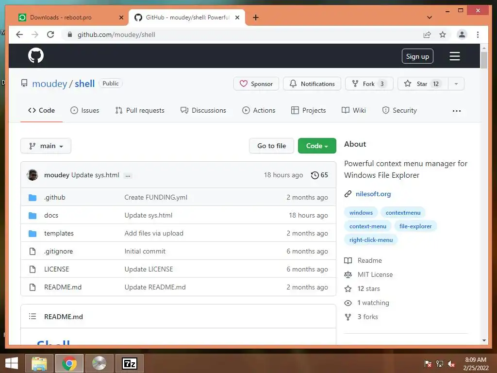Expand the green Code dropdown
This screenshot has width=497, height=373.
click(x=317, y=146)
